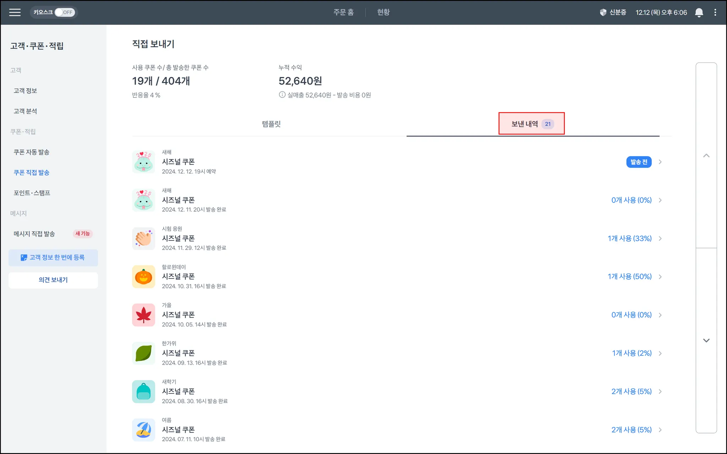The height and width of the screenshot is (454, 727).
Task: Open the hamburger menu icon
Action: point(15,12)
